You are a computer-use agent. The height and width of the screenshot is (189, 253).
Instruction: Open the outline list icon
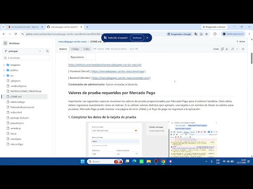coord(243,49)
